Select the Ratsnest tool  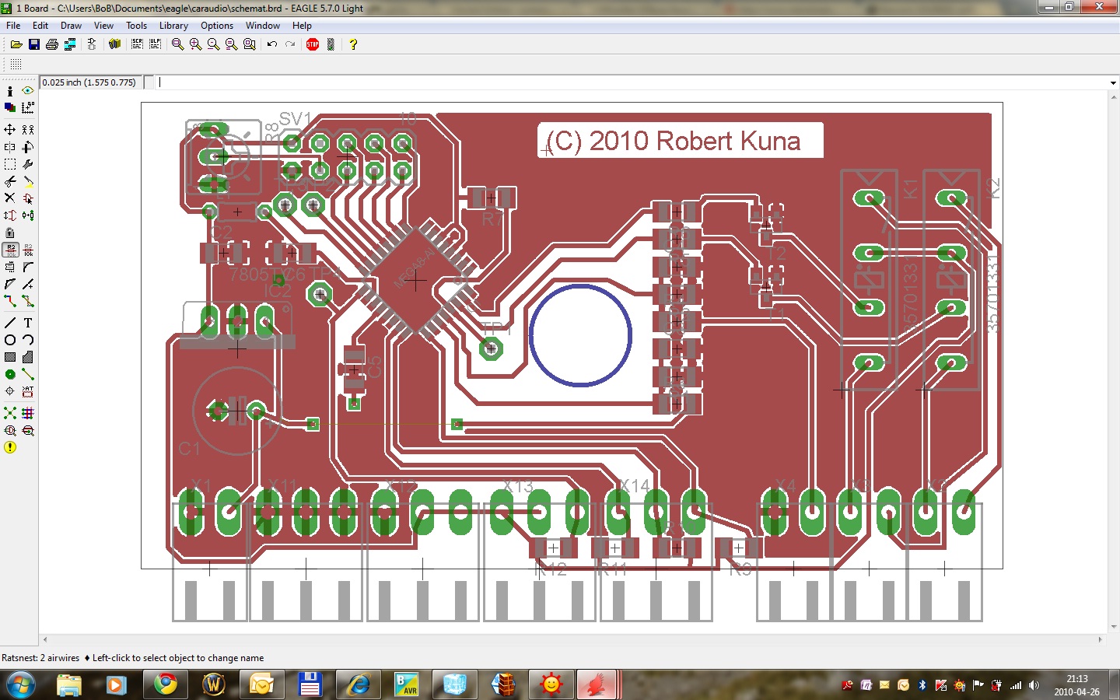click(x=10, y=413)
